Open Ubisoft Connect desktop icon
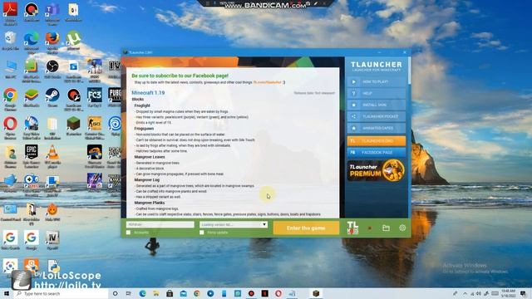The height and width of the screenshot is (299, 532). [x=115, y=126]
